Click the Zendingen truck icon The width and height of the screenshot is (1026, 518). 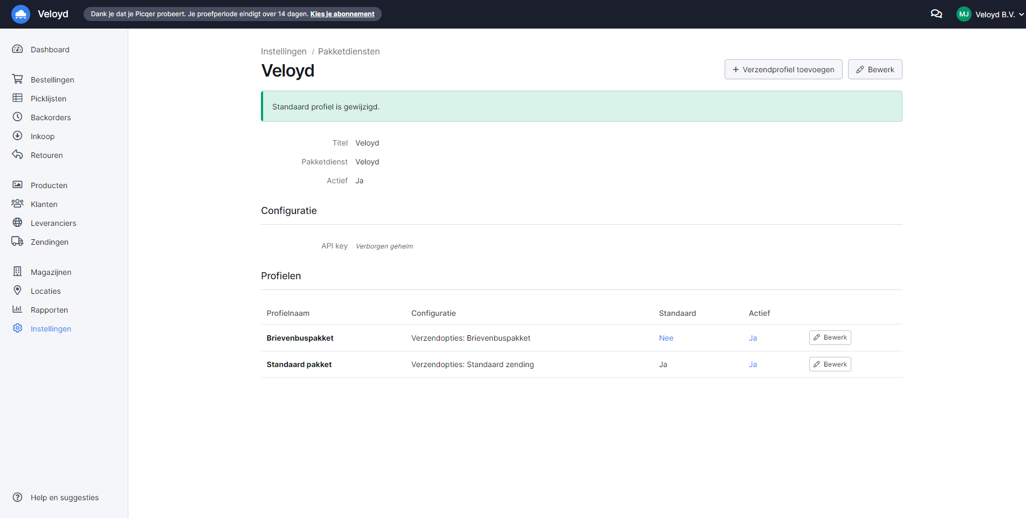pyautogui.click(x=17, y=241)
